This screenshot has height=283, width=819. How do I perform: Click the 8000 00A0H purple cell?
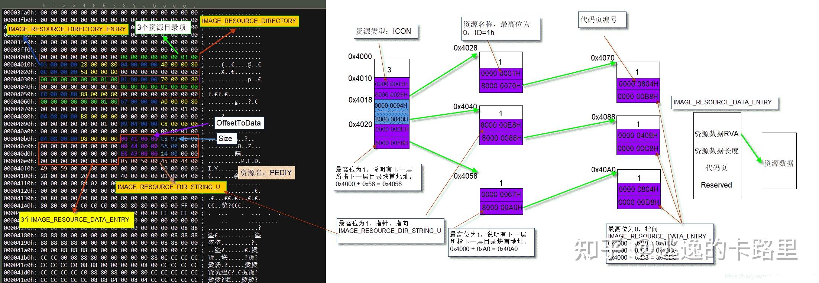[x=501, y=207]
